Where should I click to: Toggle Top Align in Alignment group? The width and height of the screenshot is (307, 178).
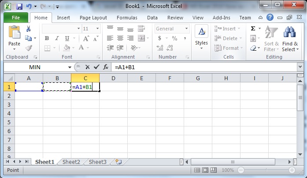point(110,28)
